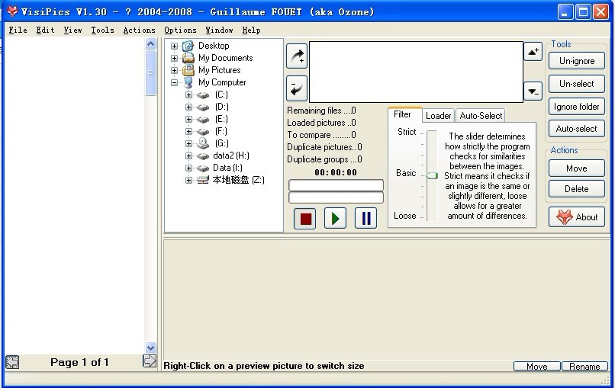Open the Options menu
This screenshot has width=615, height=388.
[180, 30]
